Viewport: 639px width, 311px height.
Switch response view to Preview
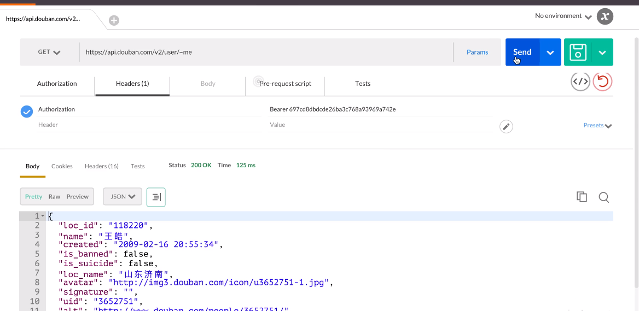tap(78, 197)
